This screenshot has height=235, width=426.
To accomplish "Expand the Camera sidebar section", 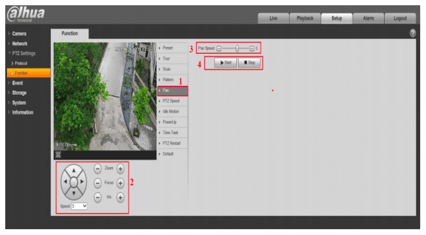I will coord(19,33).
